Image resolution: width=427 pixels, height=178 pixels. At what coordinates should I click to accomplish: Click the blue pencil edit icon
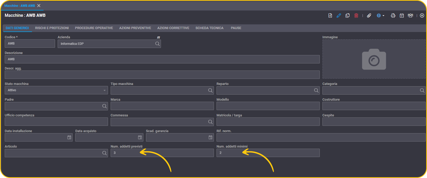339,15
